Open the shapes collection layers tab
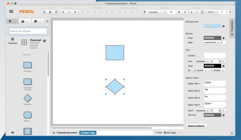Screen dimensions: 241x140 (x=12, y=21)
